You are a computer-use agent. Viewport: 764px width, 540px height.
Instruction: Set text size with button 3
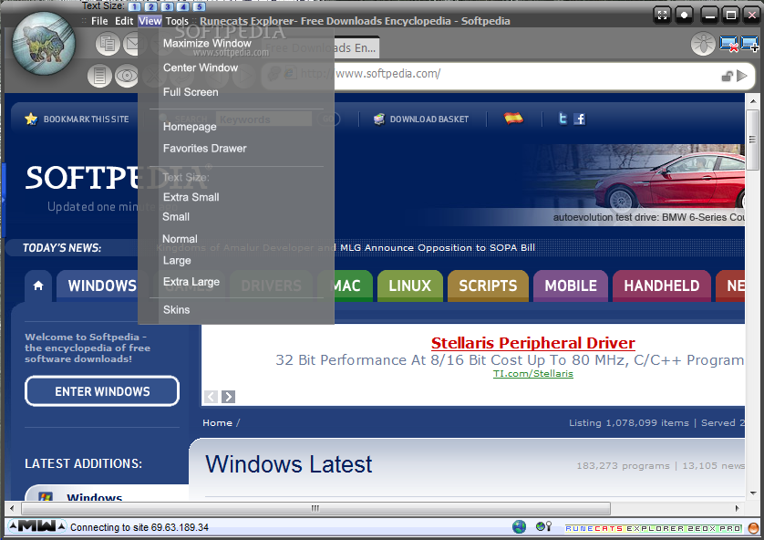tap(167, 6)
